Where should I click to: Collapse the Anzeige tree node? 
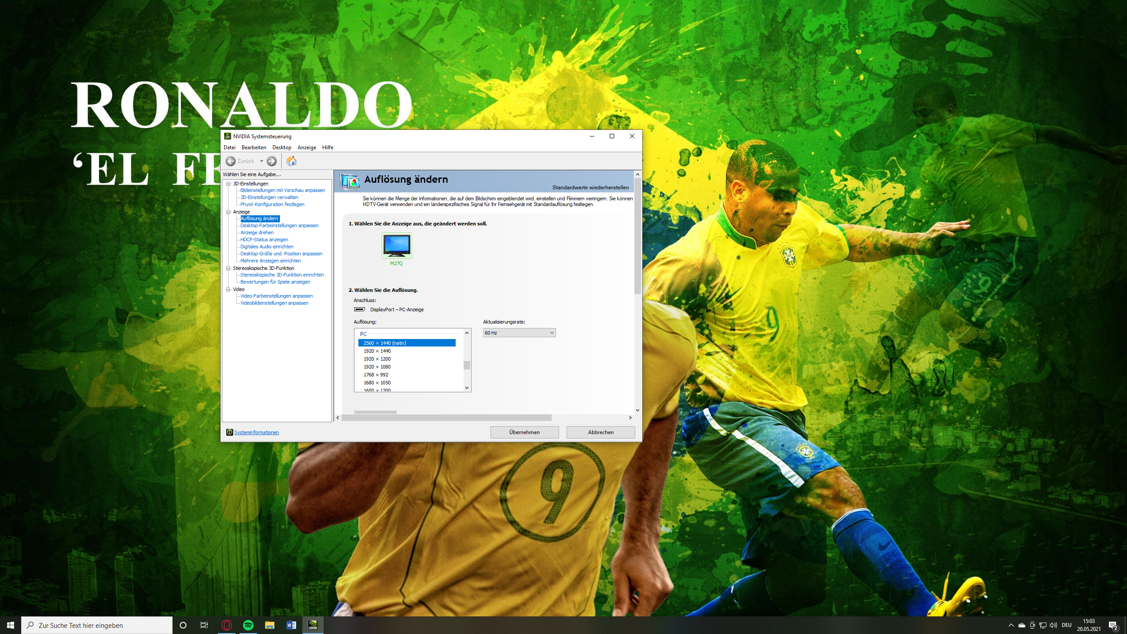(x=228, y=212)
